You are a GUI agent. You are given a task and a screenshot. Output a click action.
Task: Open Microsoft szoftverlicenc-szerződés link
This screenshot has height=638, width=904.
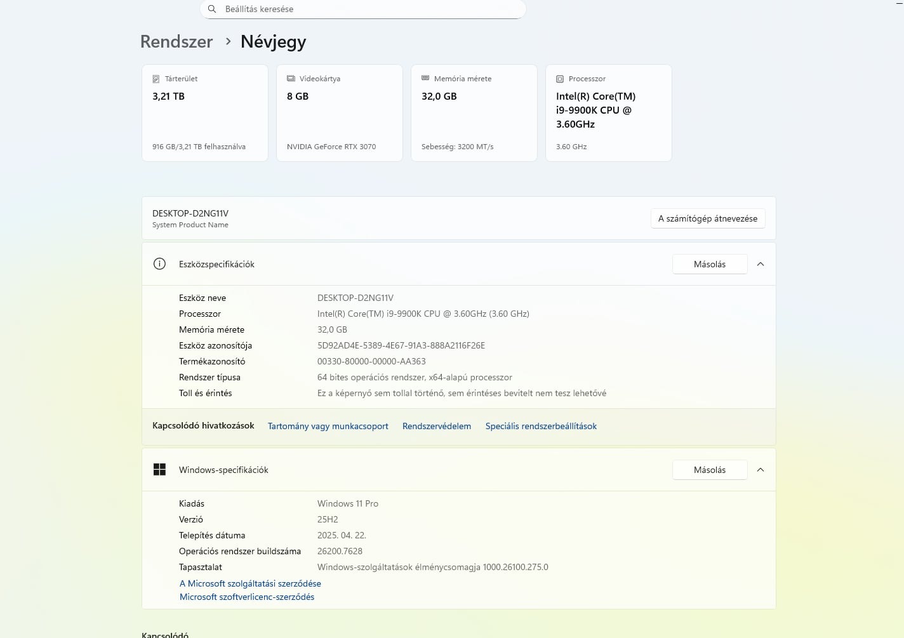click(x=247, y=597)
